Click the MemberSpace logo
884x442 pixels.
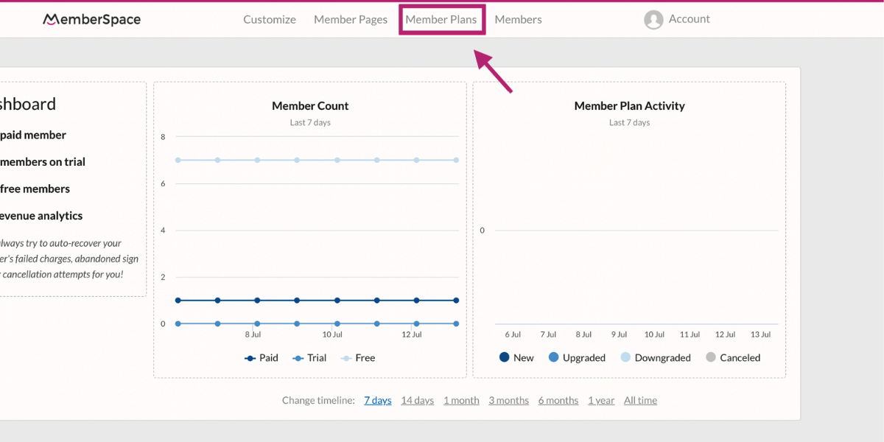[92, 19]
